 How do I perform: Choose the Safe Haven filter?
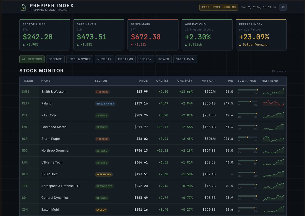pos(185,59)
